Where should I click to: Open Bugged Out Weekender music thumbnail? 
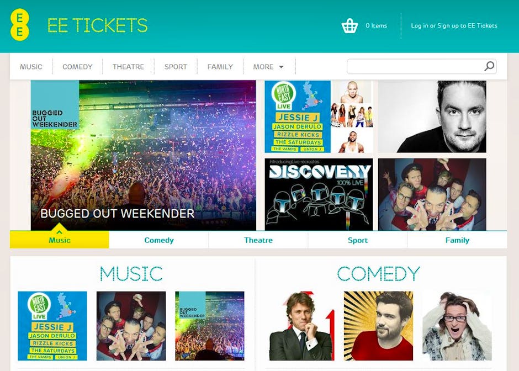209,326
